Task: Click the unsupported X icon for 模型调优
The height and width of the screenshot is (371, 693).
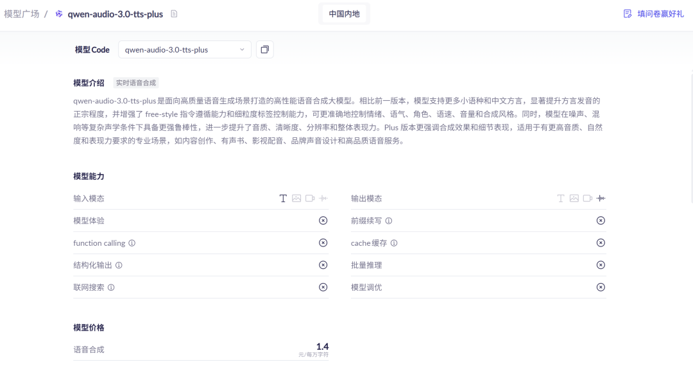Action: 601,287
